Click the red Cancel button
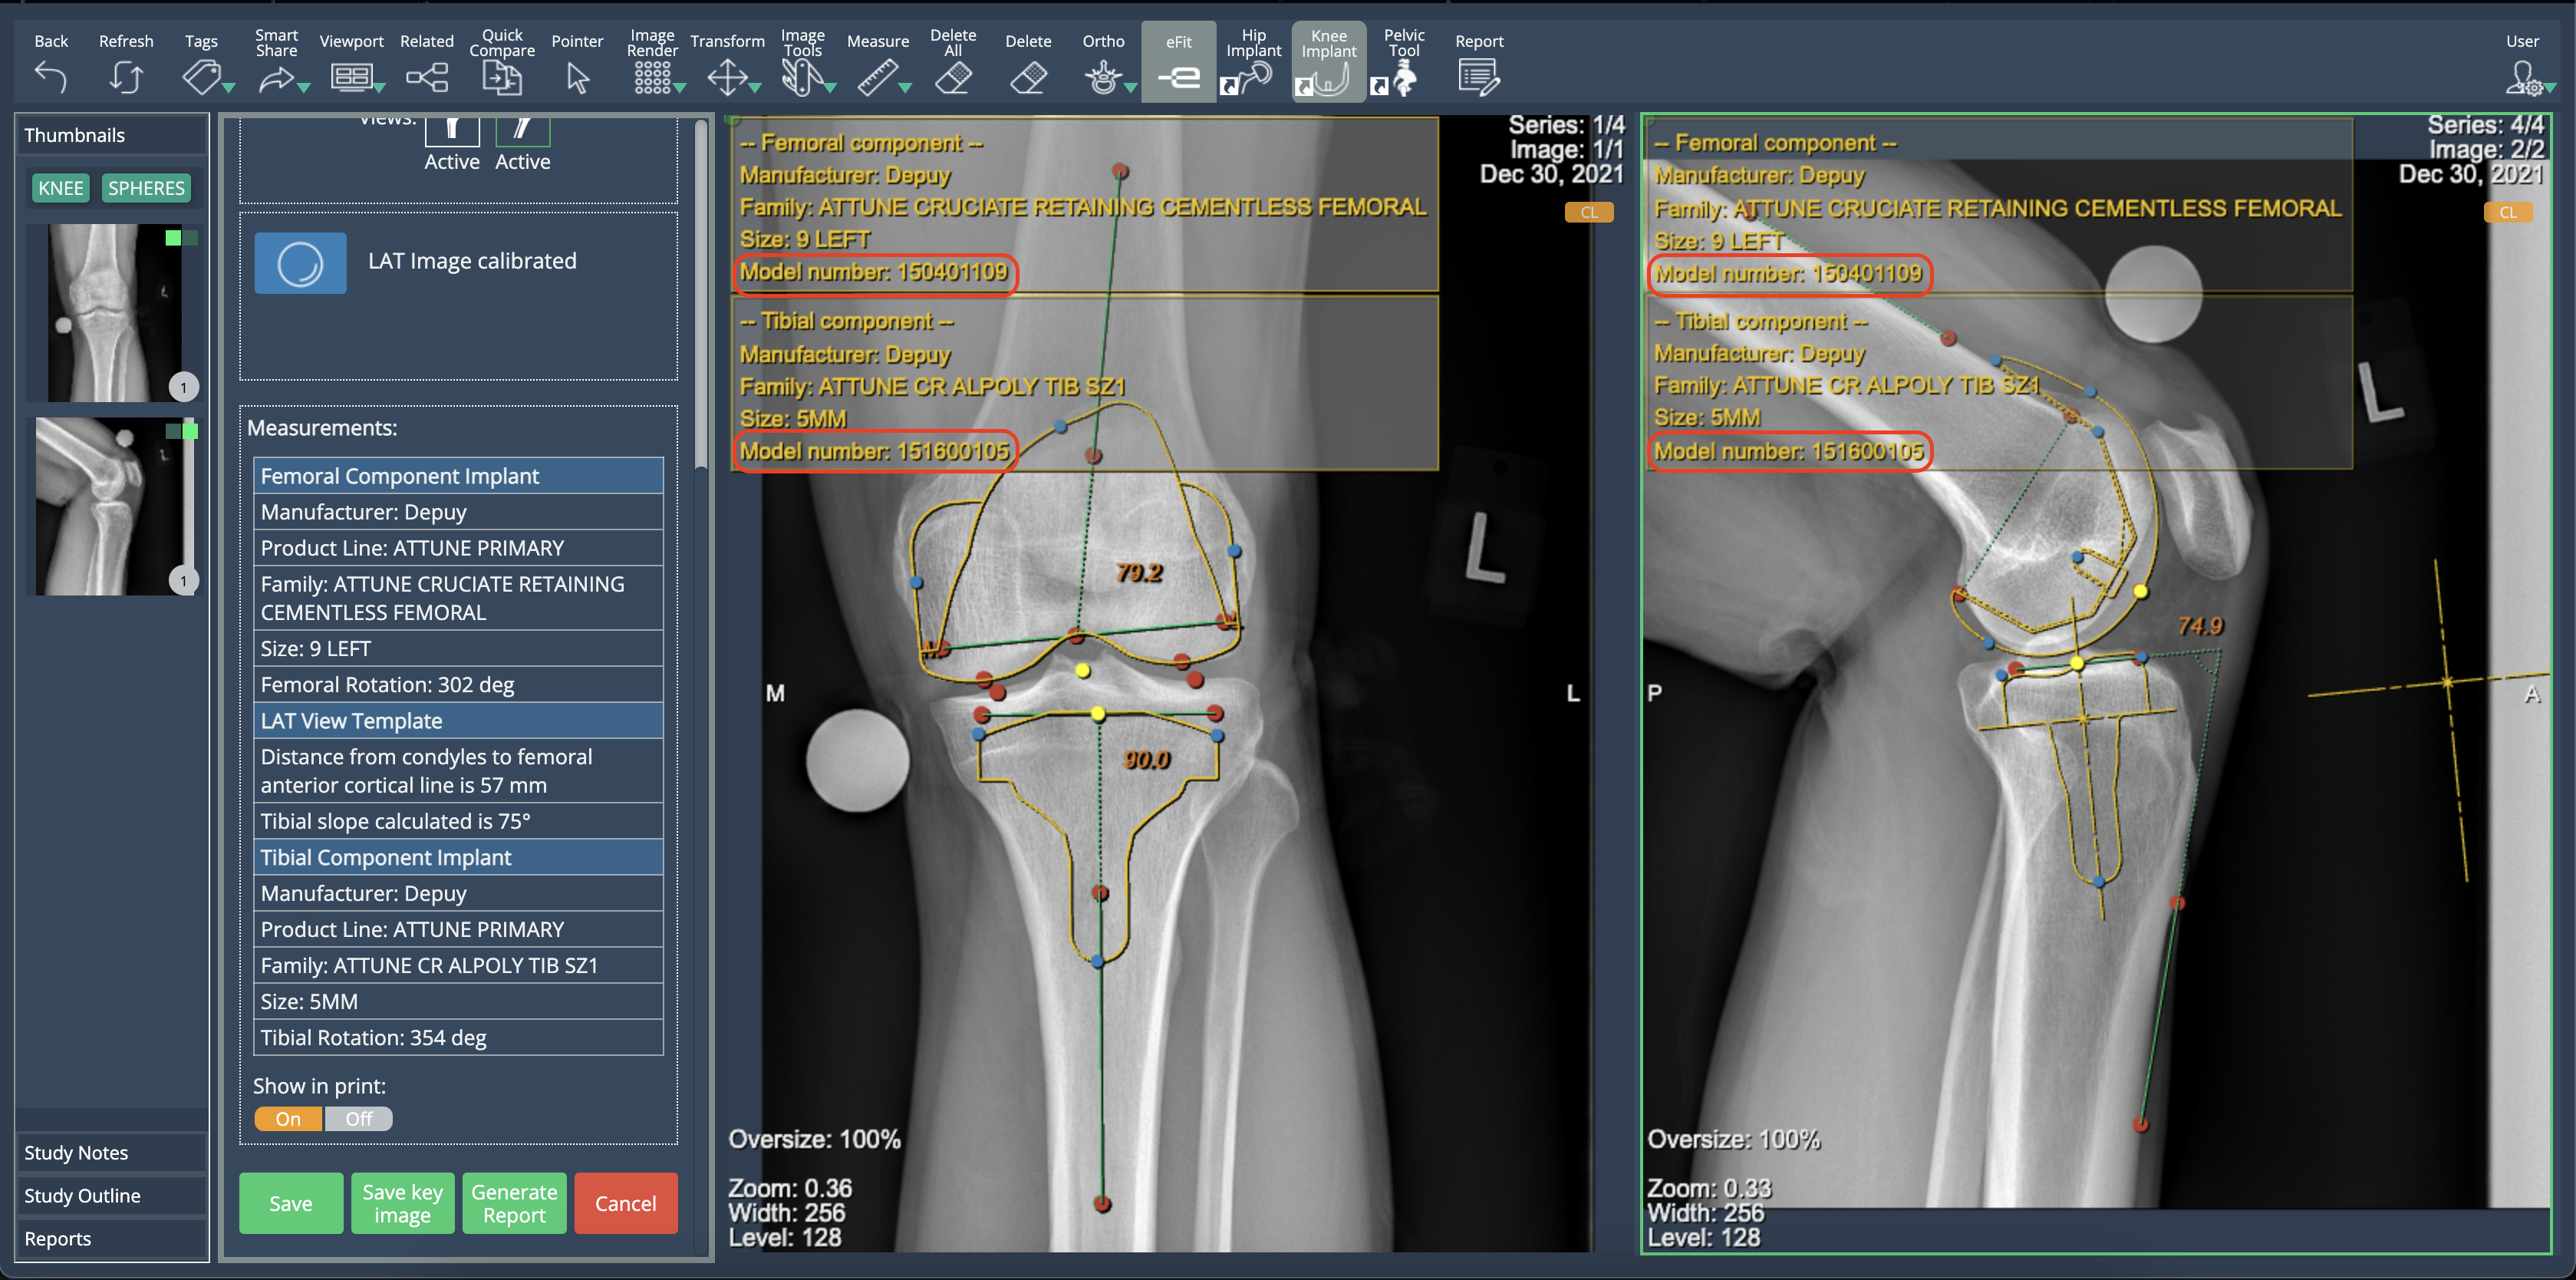This screenshot has height=1280, width=2576. pyautogui.click(x=625, y=1203)
